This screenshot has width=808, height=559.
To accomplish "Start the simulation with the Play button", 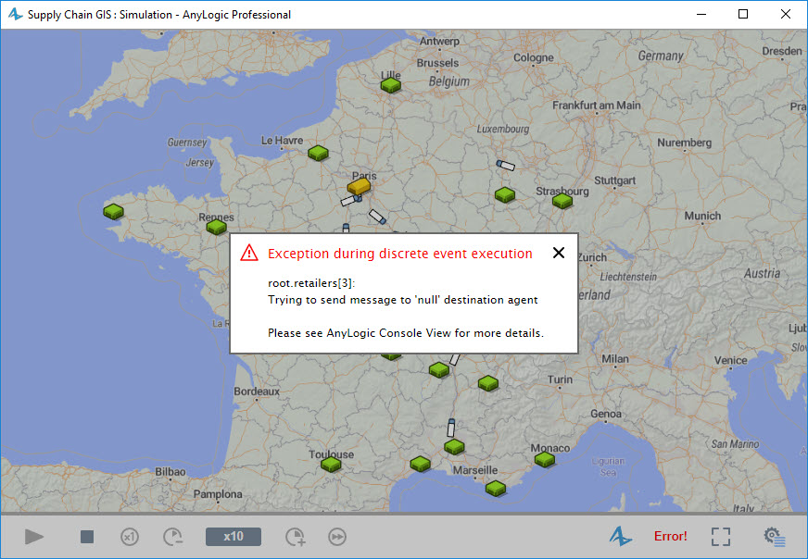I will (34, 537).
